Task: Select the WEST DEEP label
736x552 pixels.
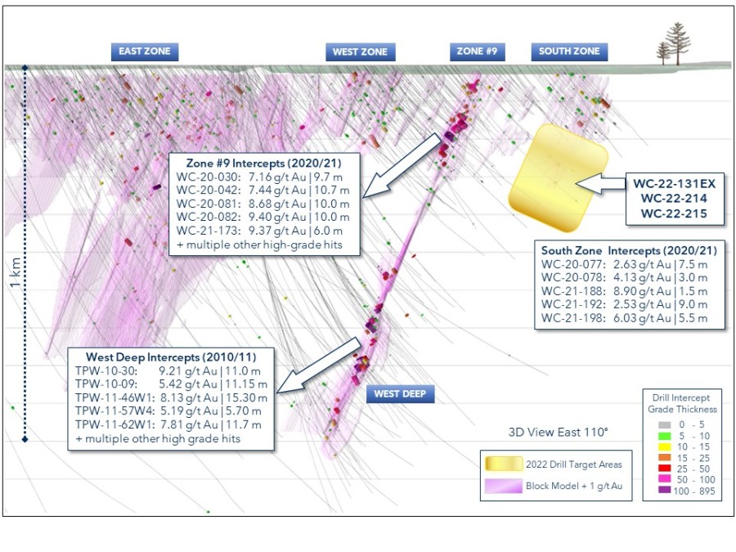Action: pyautogui.click(x=400, y=394)
